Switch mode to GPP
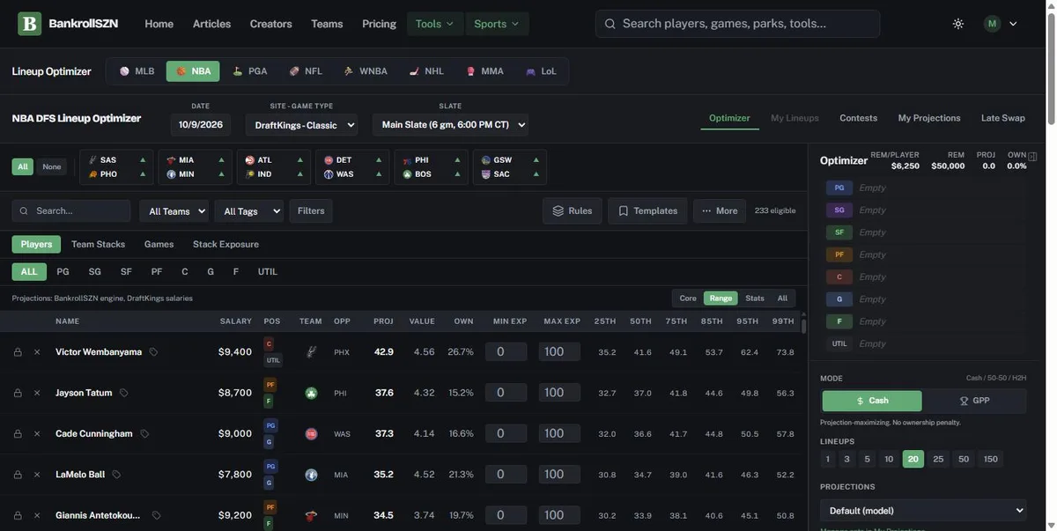This screenshot has width=1057, height=531. click(974, 401)
